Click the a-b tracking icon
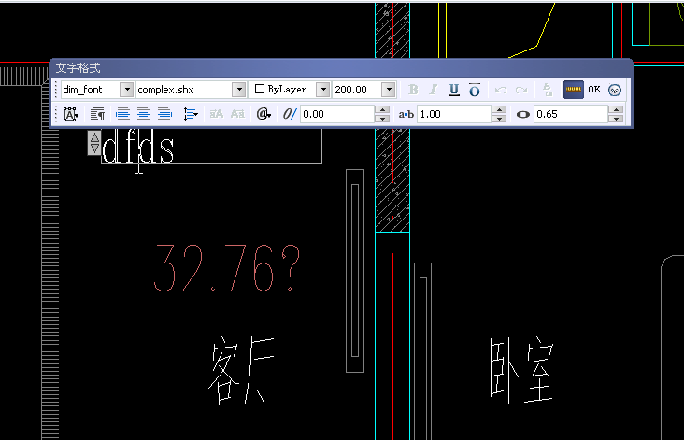This screenshot has height=440, width=684. (406, 114)
